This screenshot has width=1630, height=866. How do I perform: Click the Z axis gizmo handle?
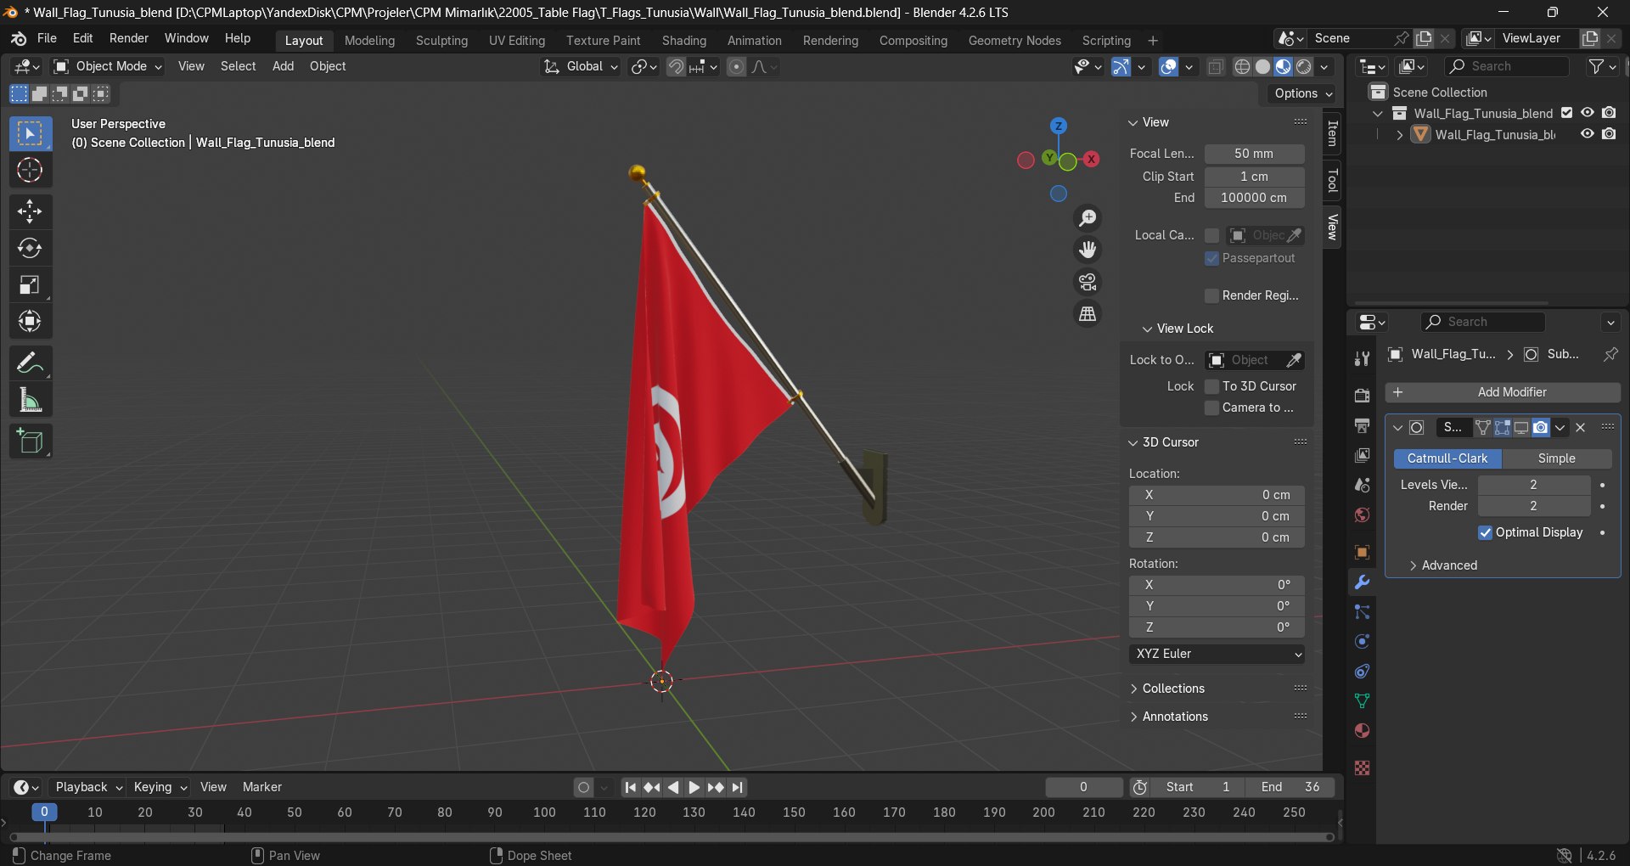1058,126
